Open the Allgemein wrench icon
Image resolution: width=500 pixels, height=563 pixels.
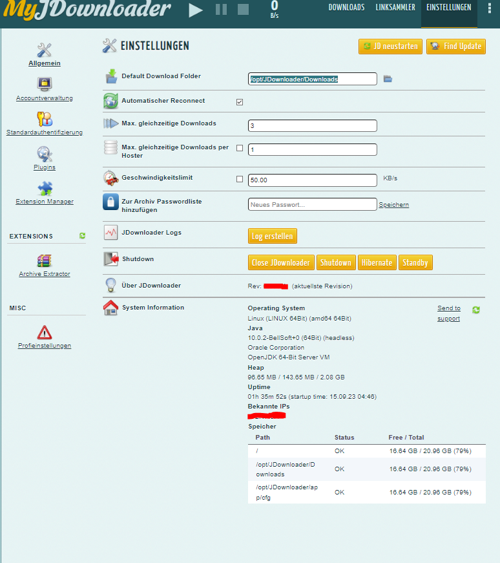coord(45,50)
